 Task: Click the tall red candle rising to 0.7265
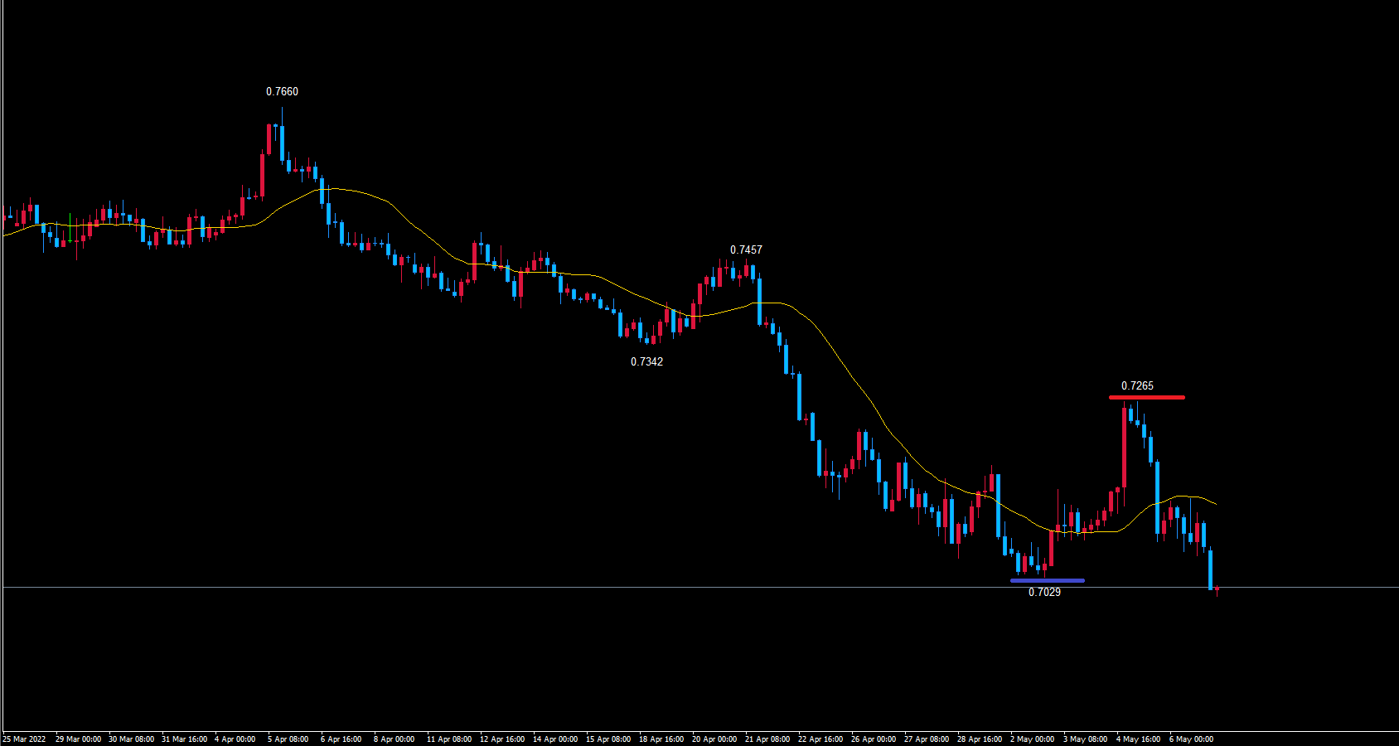coord(1124,448)
